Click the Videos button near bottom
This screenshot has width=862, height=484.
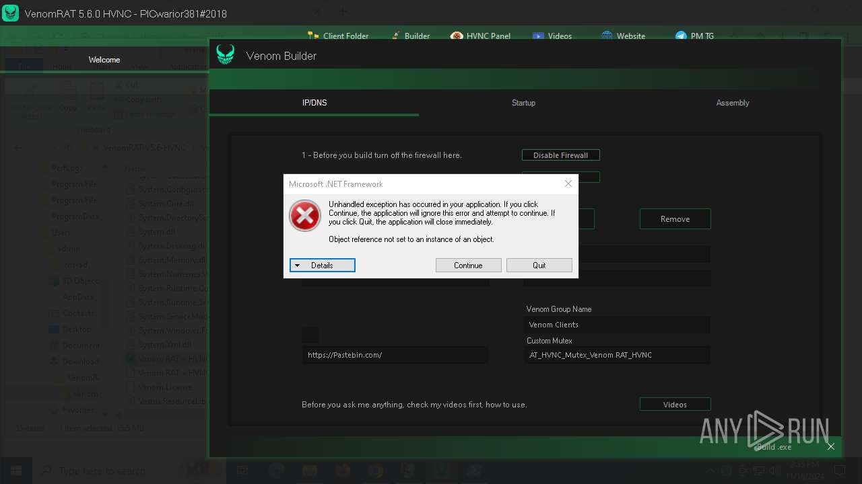coord(675,405)
